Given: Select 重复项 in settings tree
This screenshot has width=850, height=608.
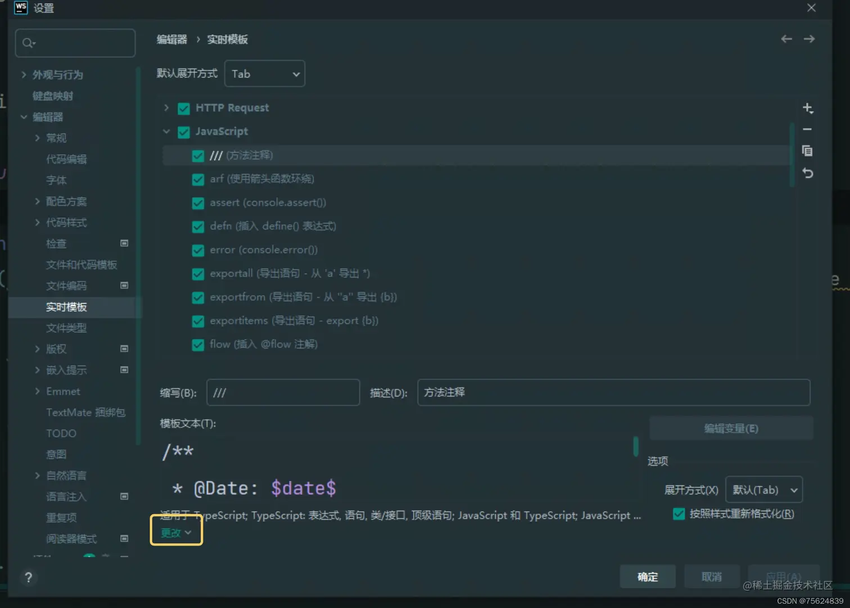Looking at the screenshot, I should pos(61,518).
